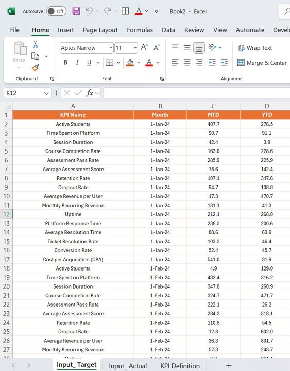Switch to the Insert ribbon tab
Screen dimensions: 290x371
click(66, 30)
